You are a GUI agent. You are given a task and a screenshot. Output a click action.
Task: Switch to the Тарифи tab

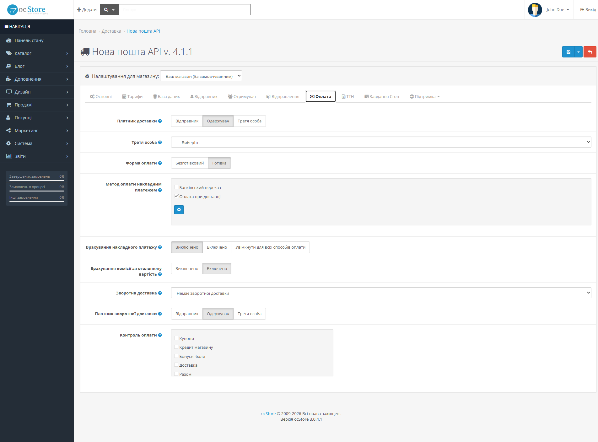pyautogui.click(x=132, y=97)
